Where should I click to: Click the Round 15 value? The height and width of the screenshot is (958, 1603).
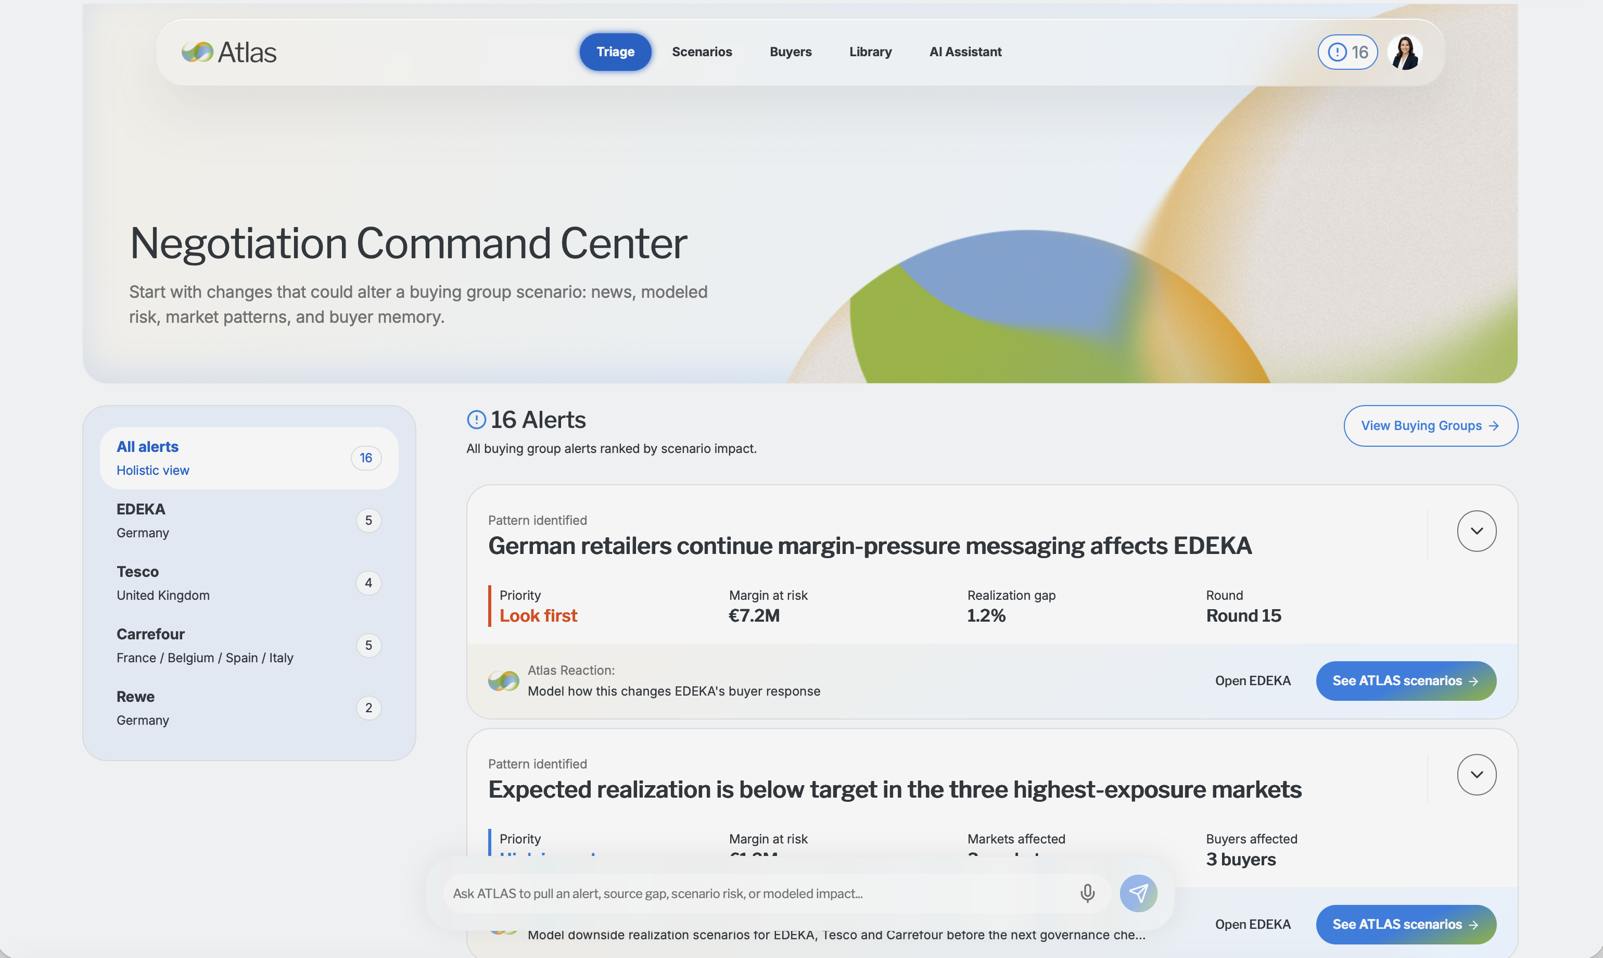[1243, 616]
